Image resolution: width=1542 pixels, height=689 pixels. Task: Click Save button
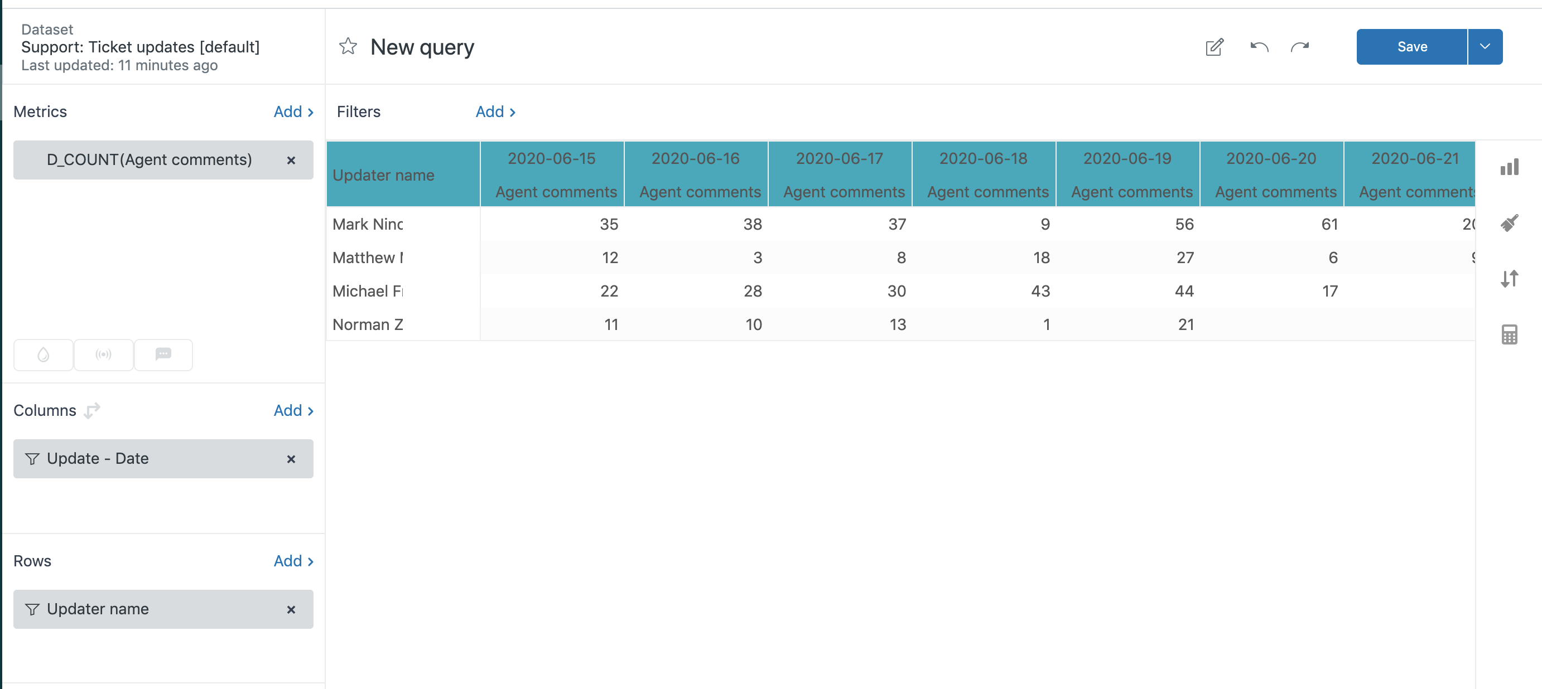1411,47
